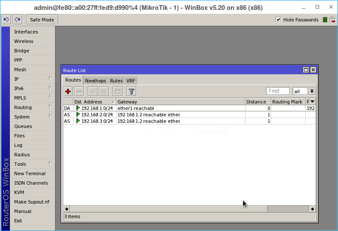Enable Safe Mode
Viewport: 338px width, 231px height.
42,20
